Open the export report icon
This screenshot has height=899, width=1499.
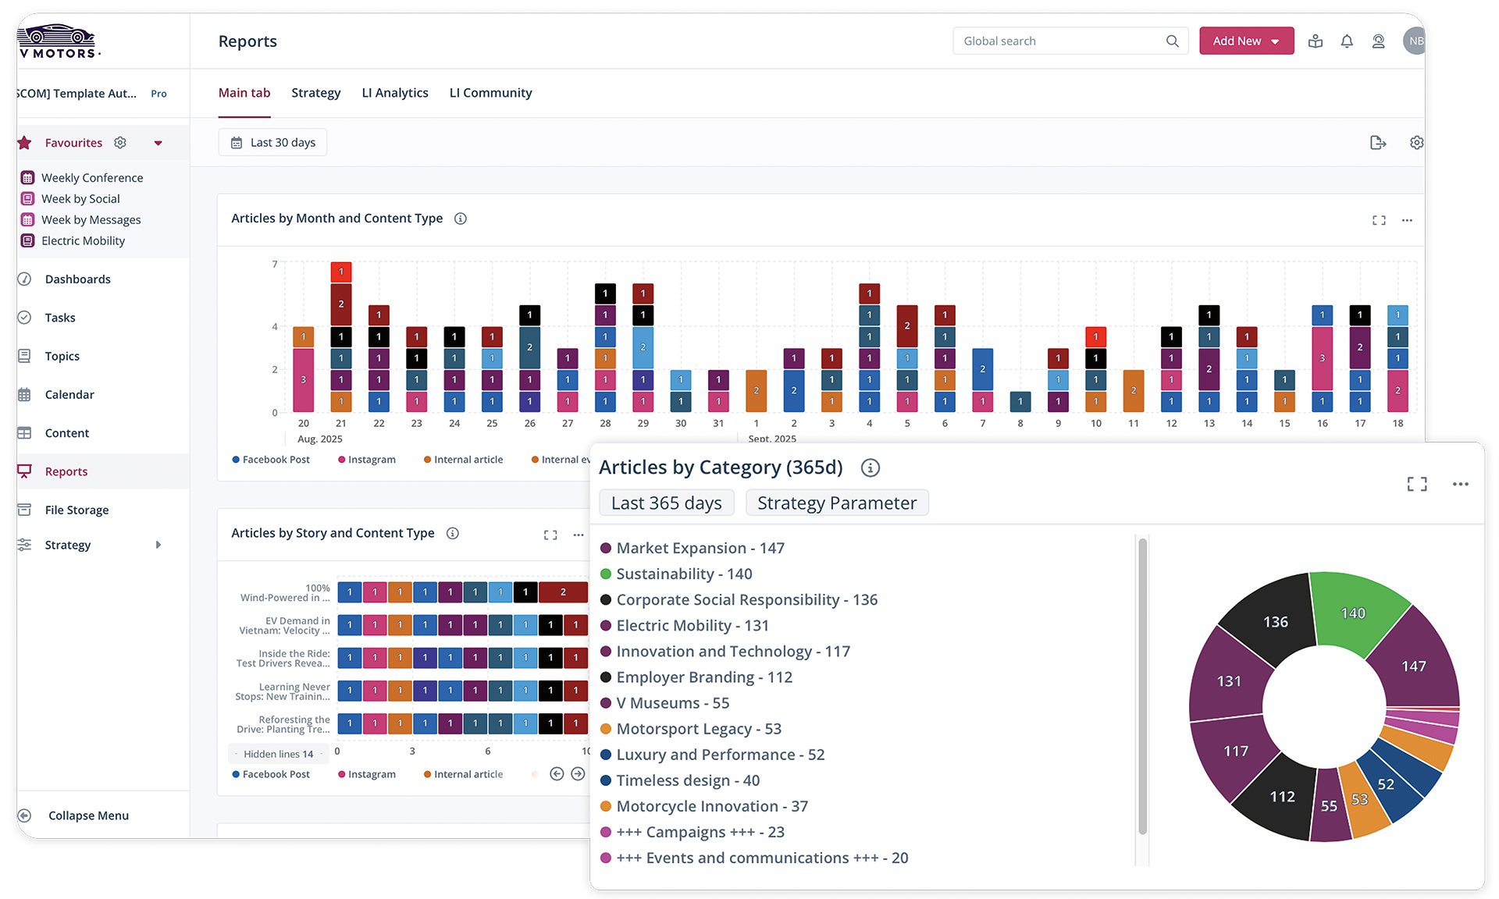click(x=1378, y=143)
